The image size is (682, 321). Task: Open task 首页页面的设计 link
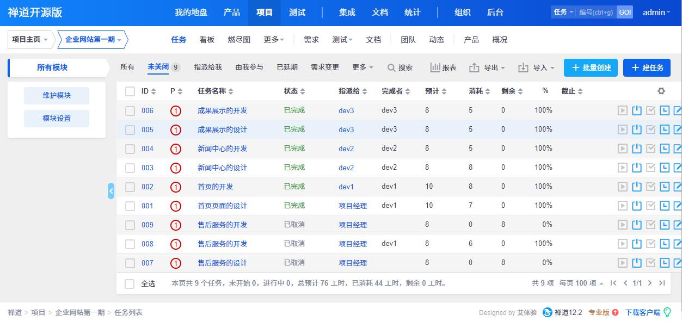(222, 206)
